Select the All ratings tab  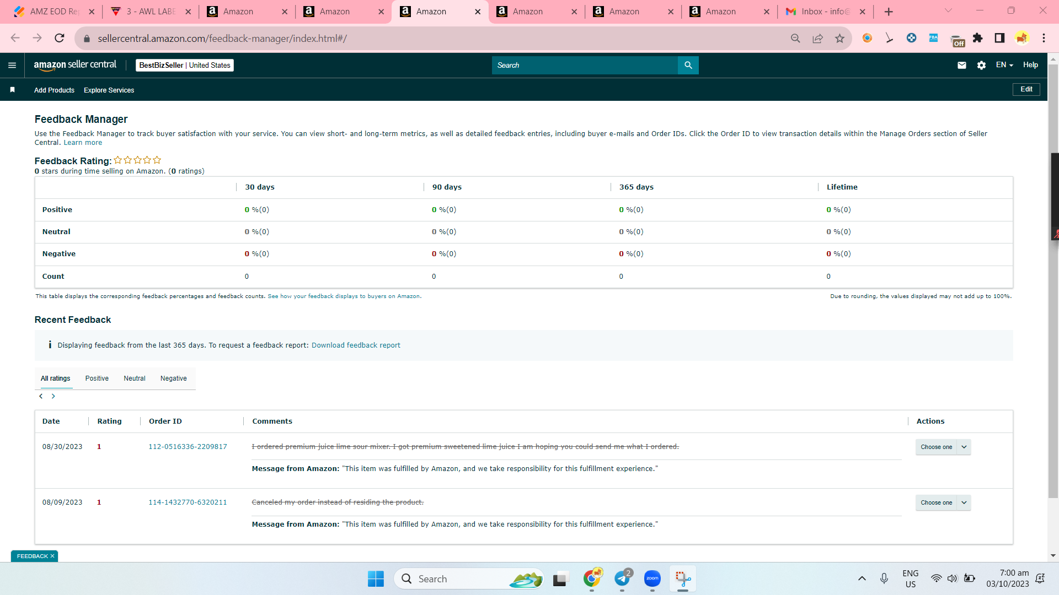(56, 378)
